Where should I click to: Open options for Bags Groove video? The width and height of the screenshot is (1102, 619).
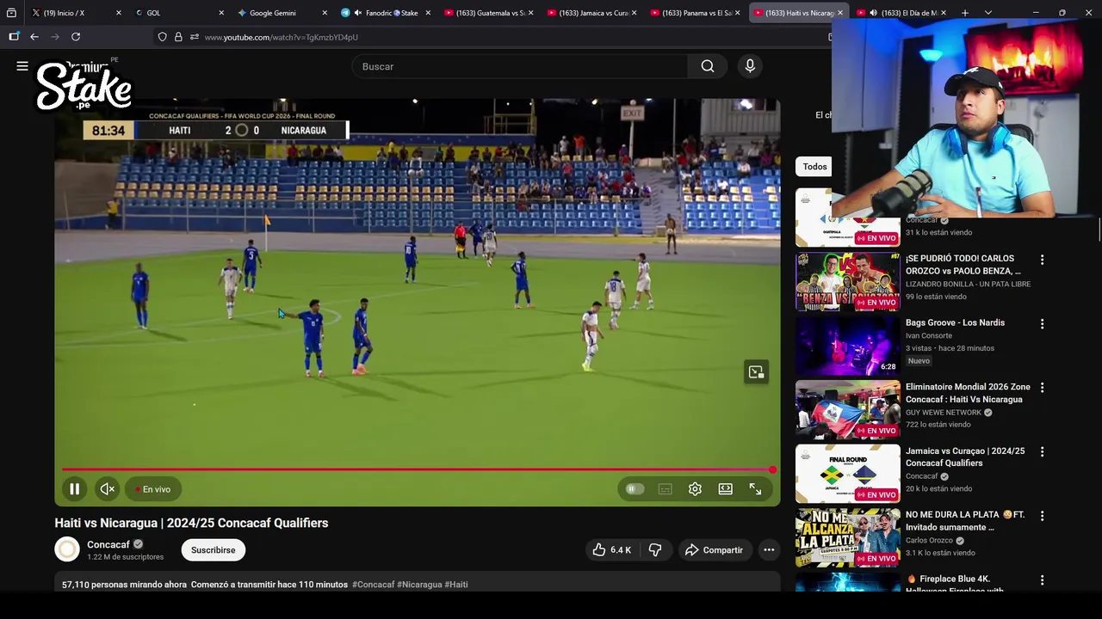point(1042,324)
